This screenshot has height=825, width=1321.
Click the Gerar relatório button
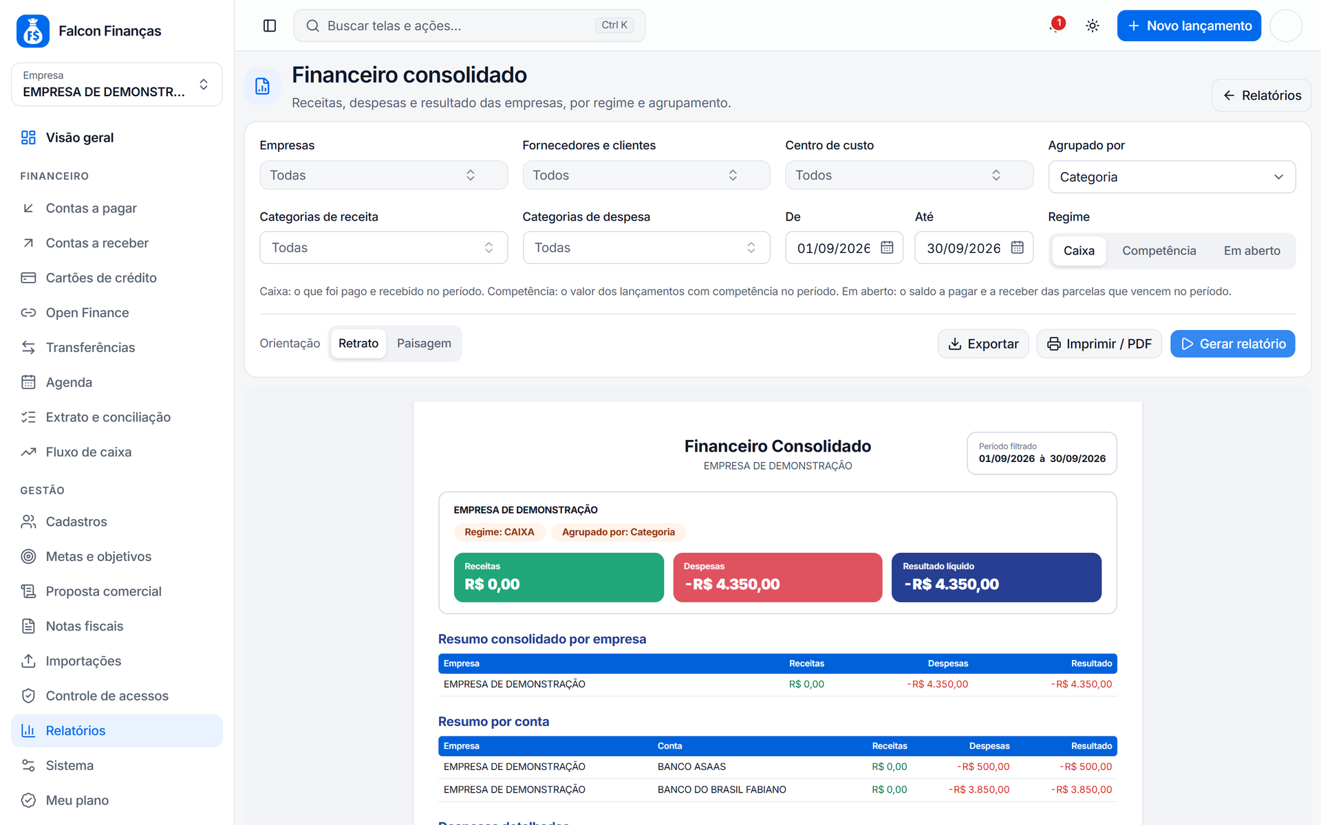pos(1233,344)
